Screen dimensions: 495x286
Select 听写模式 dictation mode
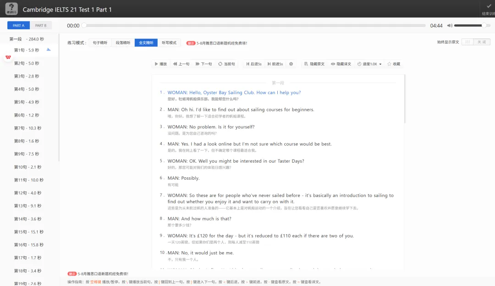click(169, 43)
